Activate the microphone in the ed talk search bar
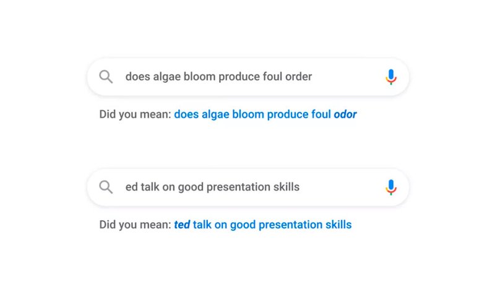Viewport: 495px width, 289px height. point(391,188)
